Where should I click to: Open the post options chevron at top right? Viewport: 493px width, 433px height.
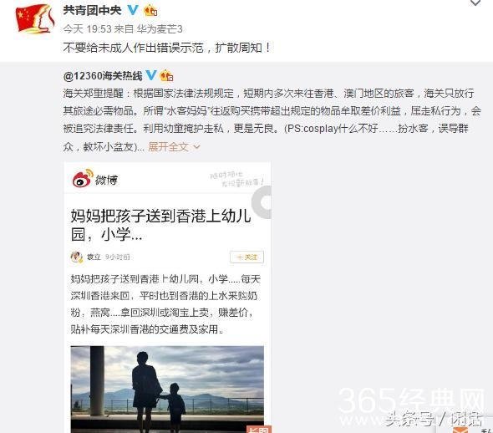(475, 3)
